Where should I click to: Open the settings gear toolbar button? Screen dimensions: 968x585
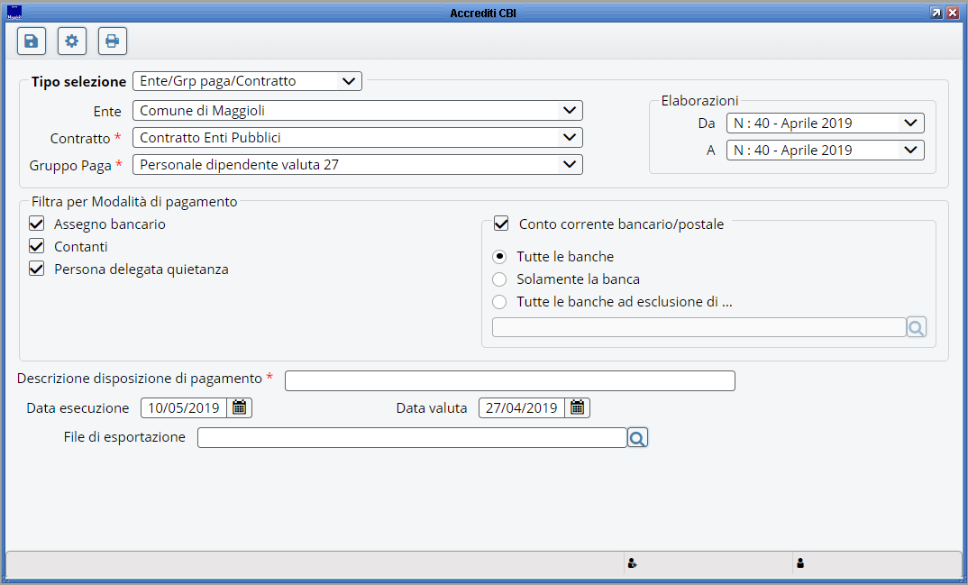pyautogui.click(x=71, y=41)
